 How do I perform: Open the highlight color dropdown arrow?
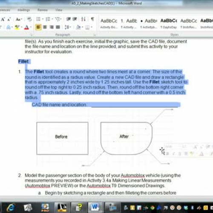22,27
